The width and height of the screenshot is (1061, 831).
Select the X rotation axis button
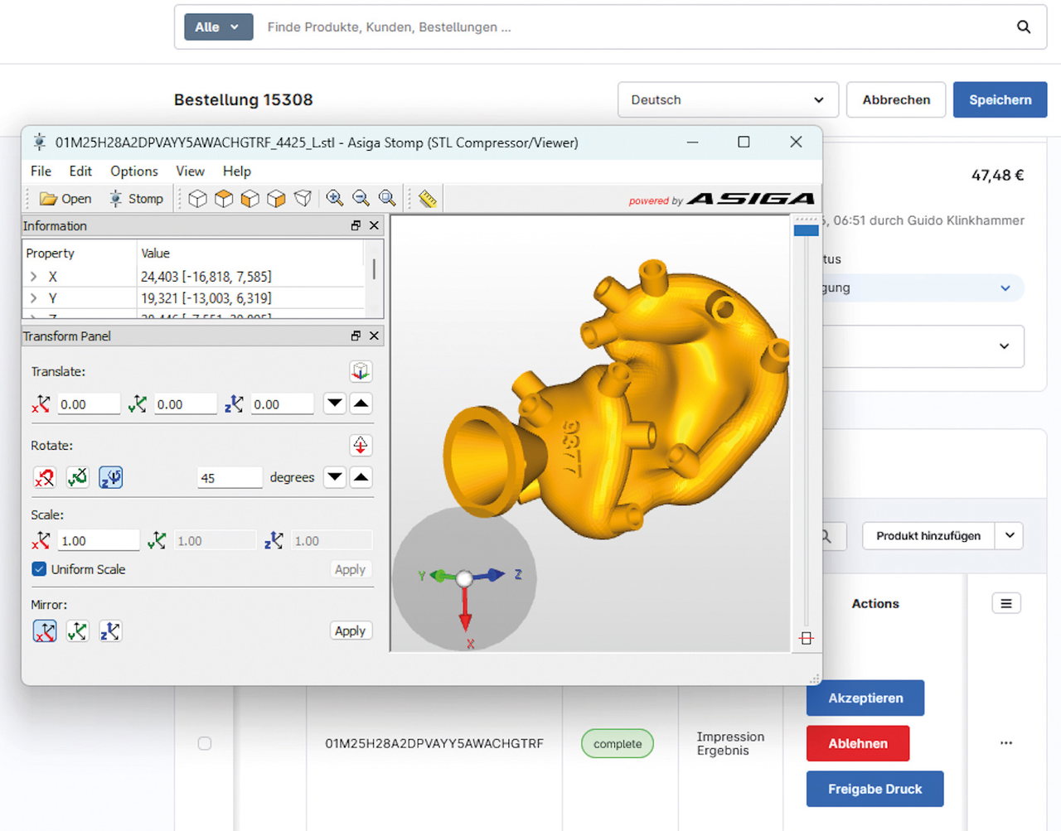(x=45, y=477)
